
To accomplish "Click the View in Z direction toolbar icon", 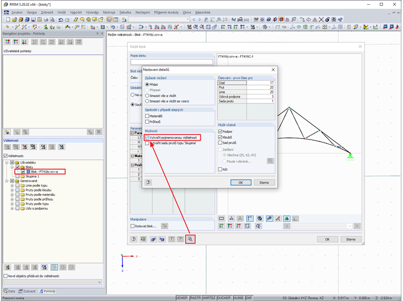I will 235,27.
